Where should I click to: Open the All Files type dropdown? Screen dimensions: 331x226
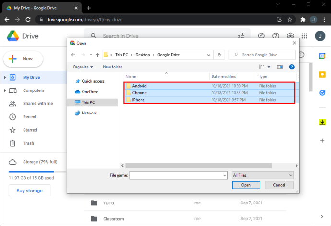(x=262, y=175)
